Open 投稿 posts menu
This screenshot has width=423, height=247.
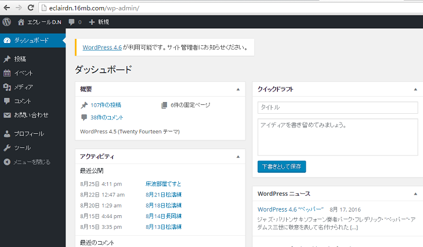32,59
